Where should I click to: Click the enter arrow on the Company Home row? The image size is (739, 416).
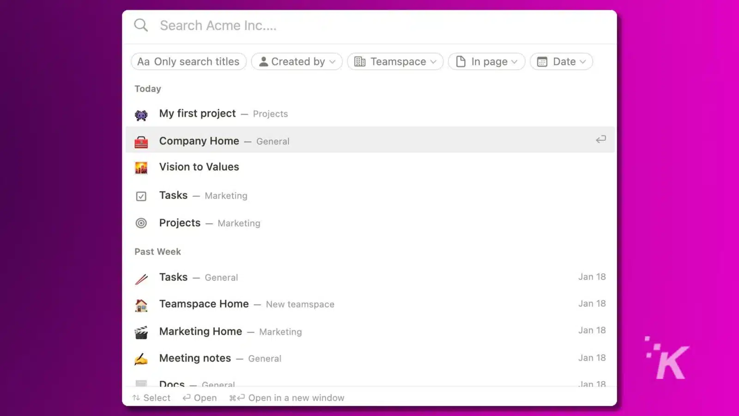click(600, 139)
